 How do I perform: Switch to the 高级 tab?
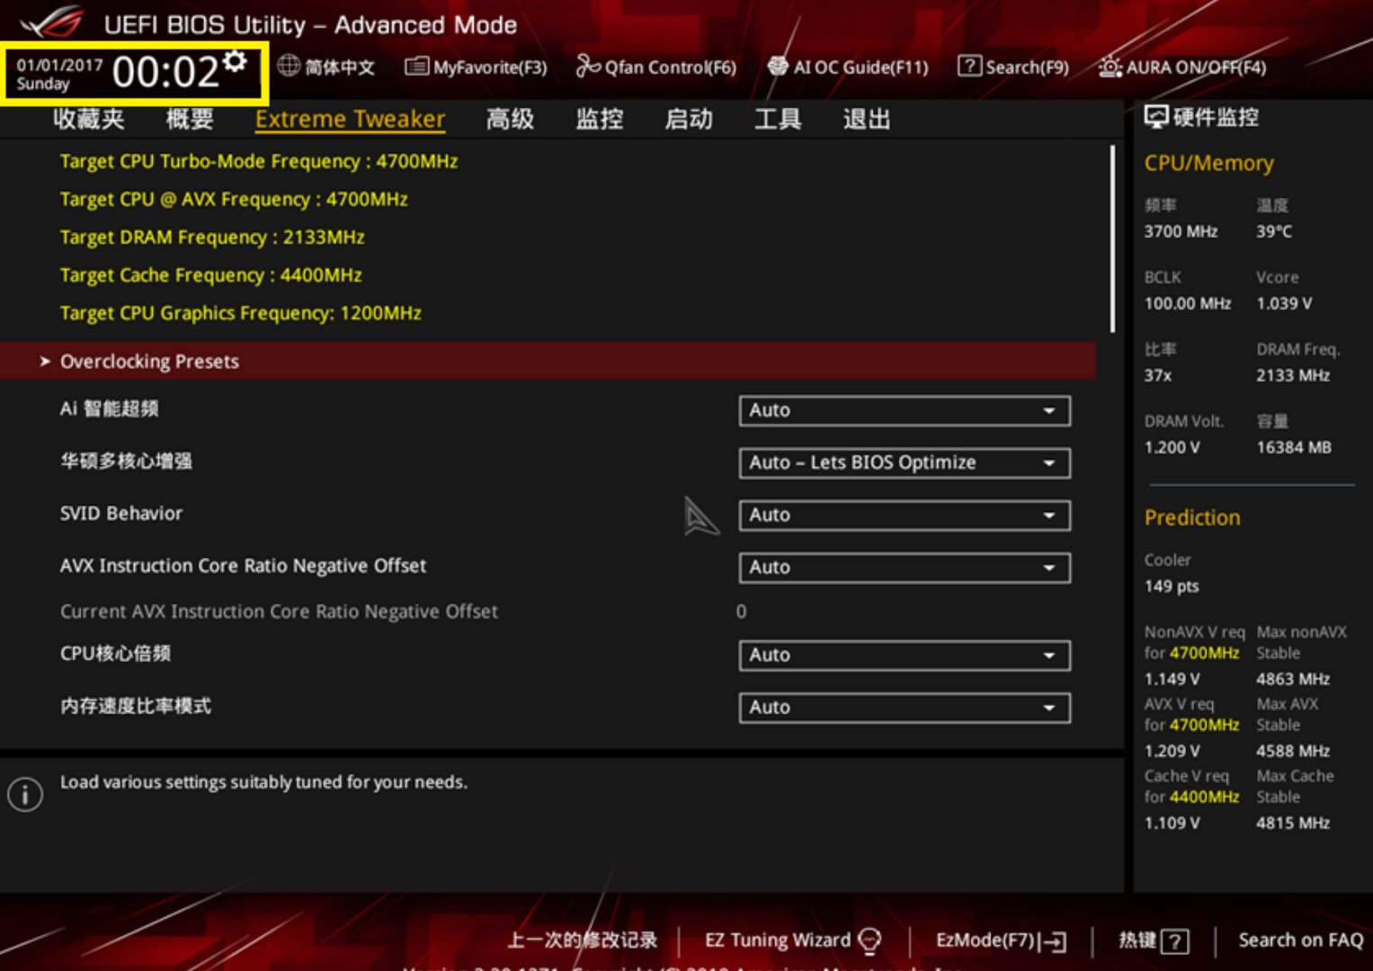click(x=510, y=119)
